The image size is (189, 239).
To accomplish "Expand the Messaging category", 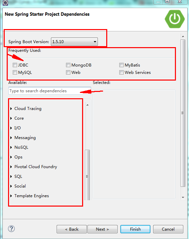I will click(11, 138).
